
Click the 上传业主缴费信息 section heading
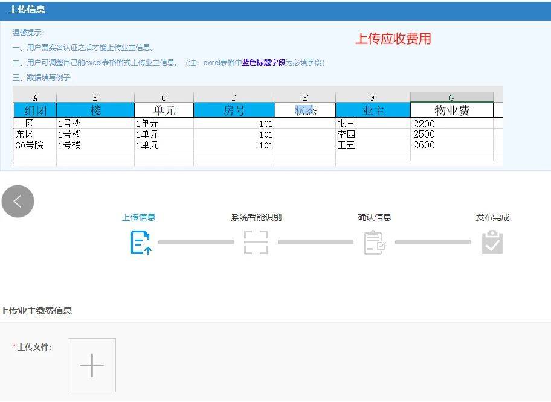coord(36,311)
